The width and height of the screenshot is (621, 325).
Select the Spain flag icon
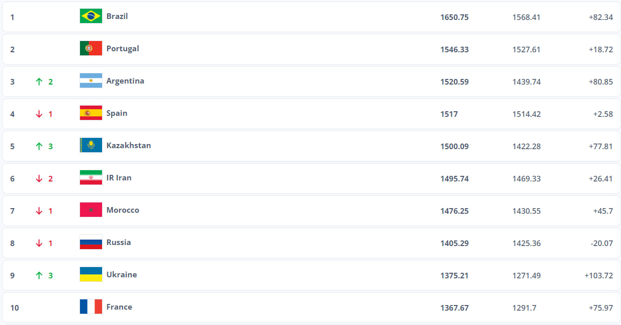(x=91, y=113)
